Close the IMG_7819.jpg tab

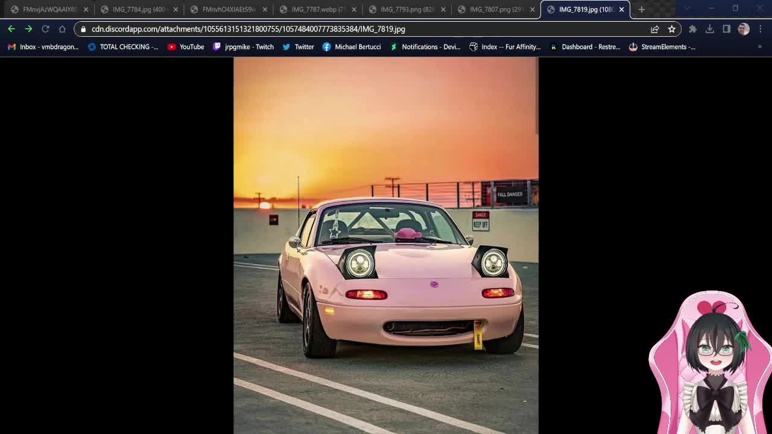tap(621, 10)
